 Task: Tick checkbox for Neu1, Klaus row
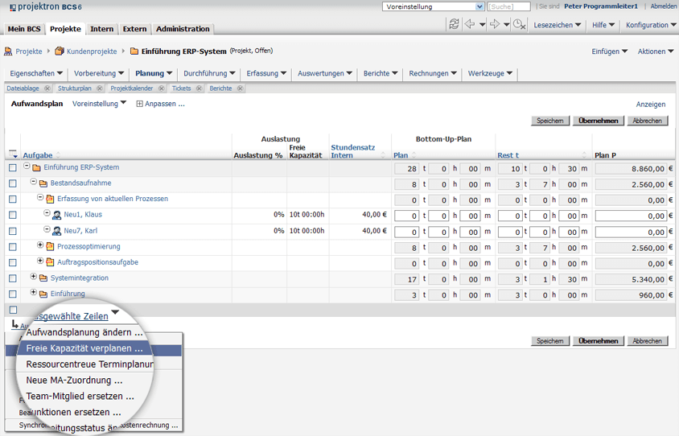13,216
